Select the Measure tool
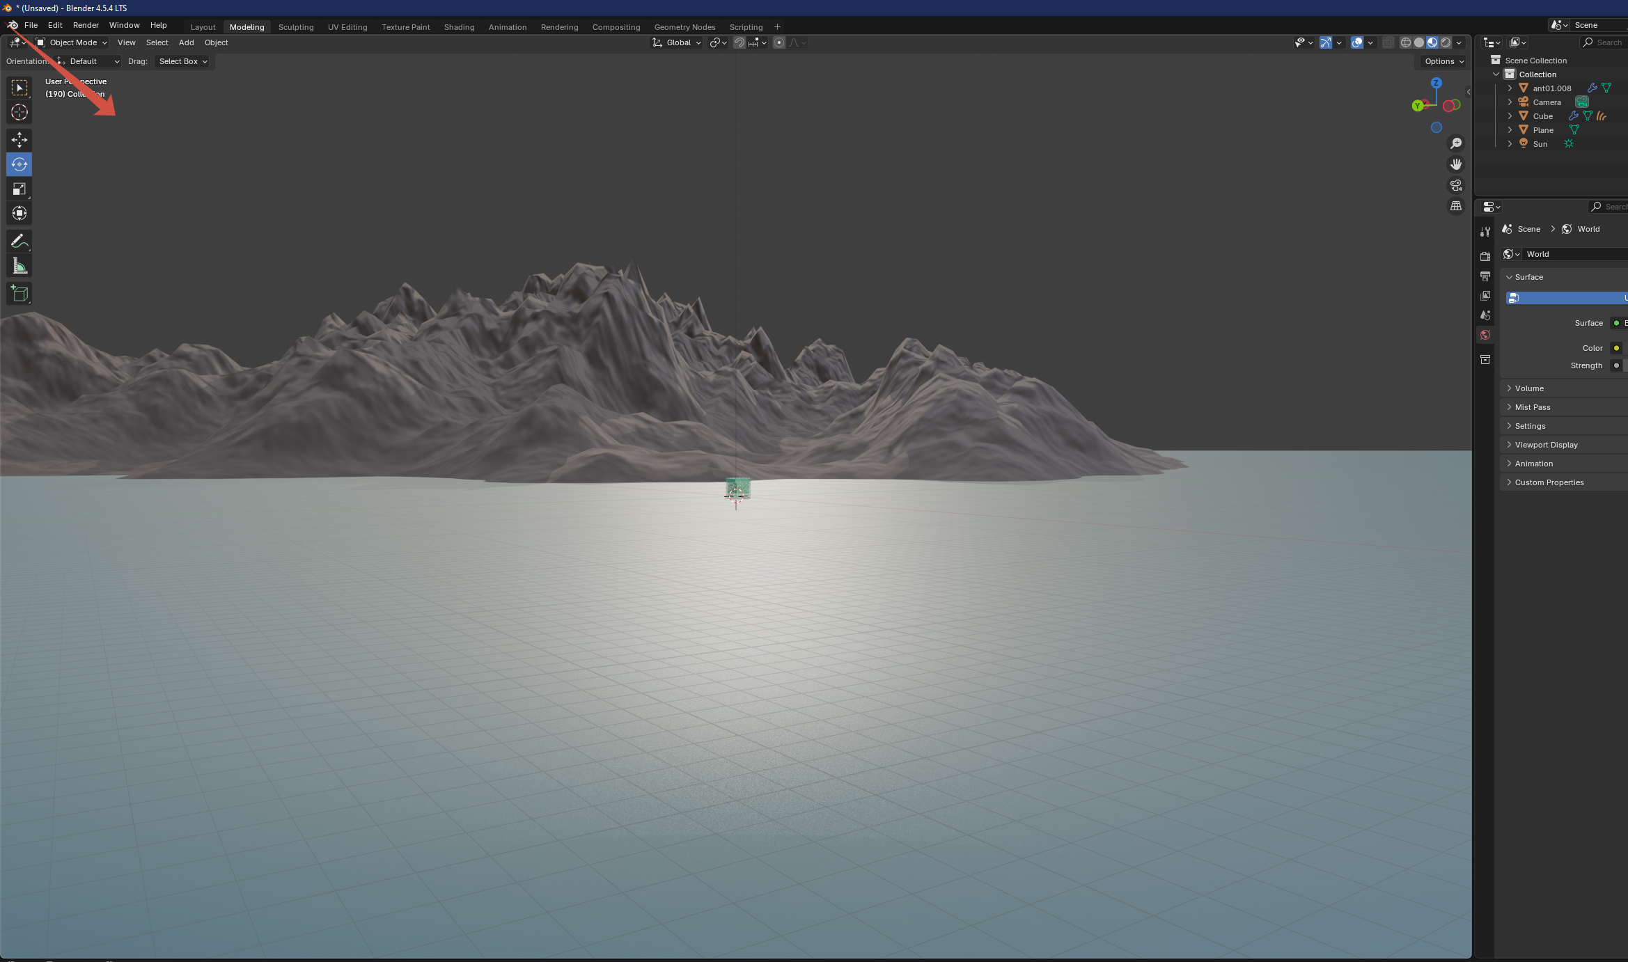Screen dimensions: 1628x962 pos(19,266)
